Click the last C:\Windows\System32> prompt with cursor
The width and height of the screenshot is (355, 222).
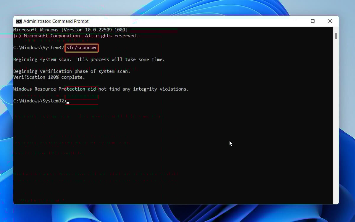pos(41,101)
